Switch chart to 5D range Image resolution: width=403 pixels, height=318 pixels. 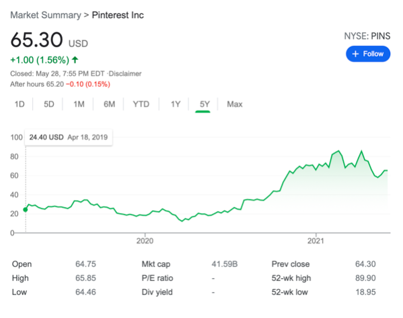point(49,104)
